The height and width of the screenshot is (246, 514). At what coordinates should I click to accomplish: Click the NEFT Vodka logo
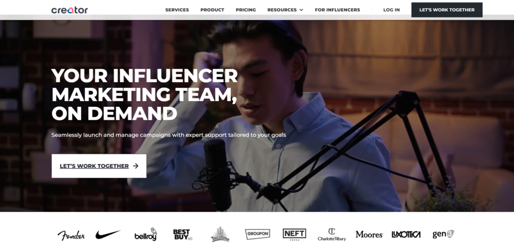(294, 234)
